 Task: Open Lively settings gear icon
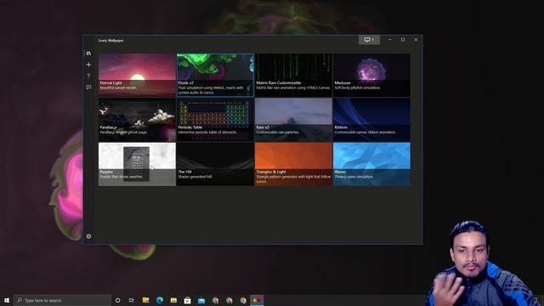tap(88, 236)
